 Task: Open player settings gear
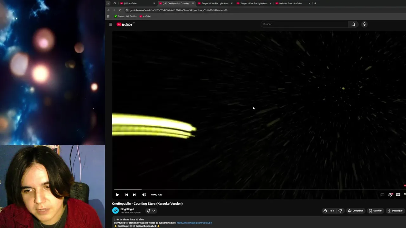(390, 195)
